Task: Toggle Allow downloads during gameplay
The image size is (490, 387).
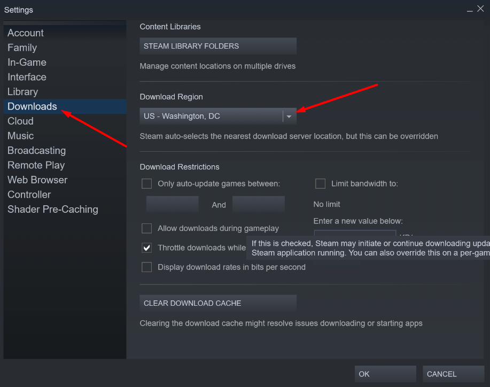Action: pos(146,228)
